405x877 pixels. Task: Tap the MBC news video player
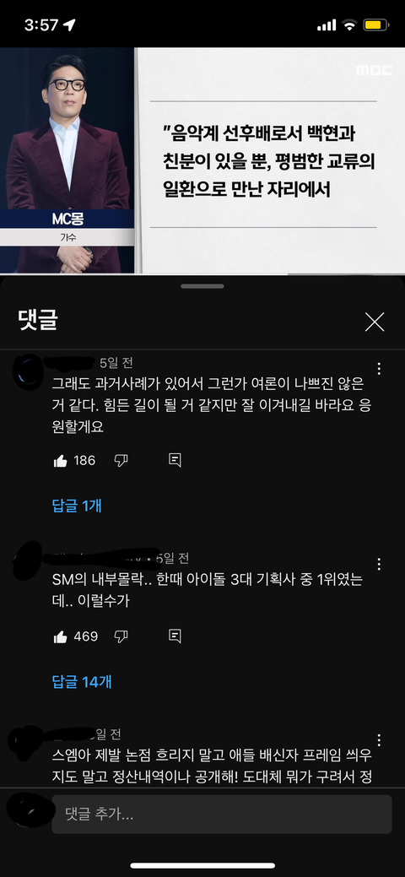tap(202, 160)
